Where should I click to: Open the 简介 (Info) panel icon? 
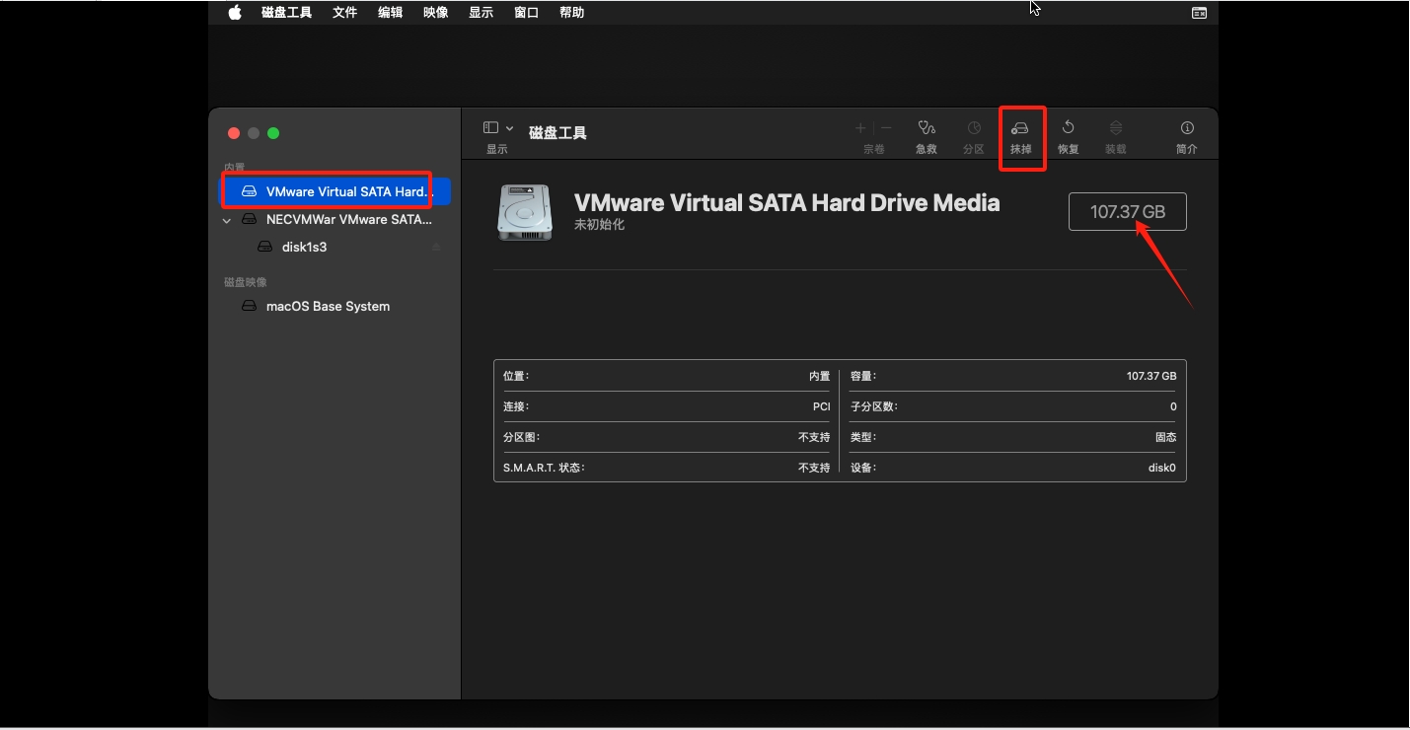(1187, 128)
